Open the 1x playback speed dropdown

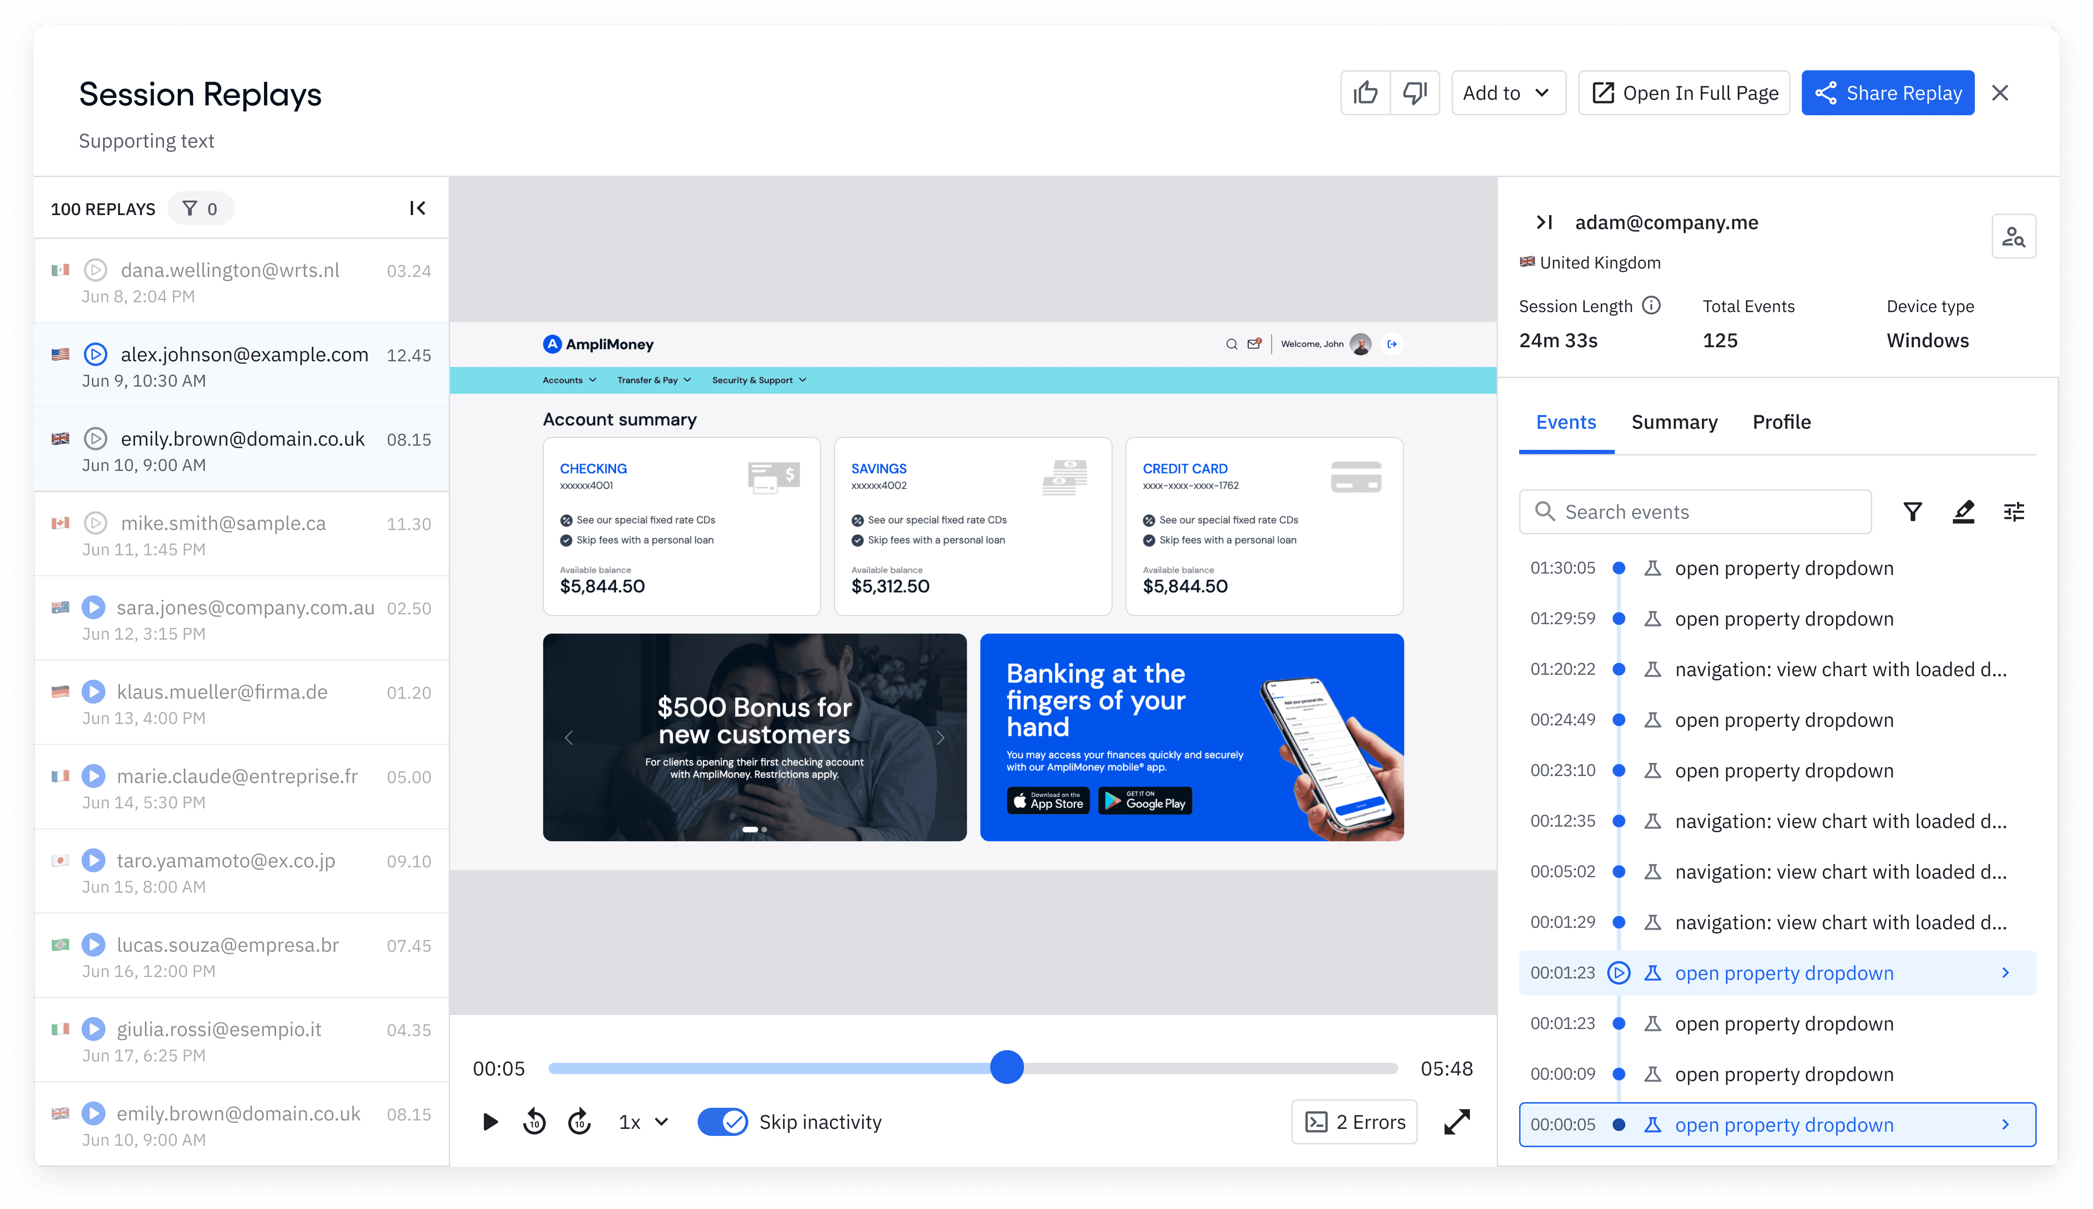[x=644, y=1122]
